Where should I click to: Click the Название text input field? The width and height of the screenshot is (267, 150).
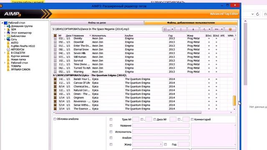161,125
